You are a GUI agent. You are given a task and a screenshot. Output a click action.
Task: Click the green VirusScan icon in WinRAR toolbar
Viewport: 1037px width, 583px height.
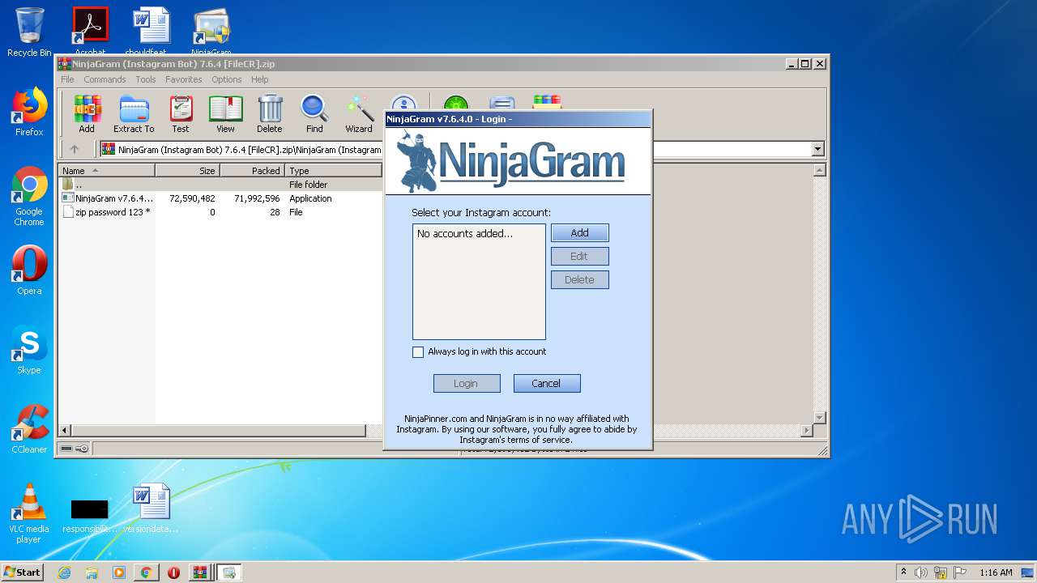point(456,104)
